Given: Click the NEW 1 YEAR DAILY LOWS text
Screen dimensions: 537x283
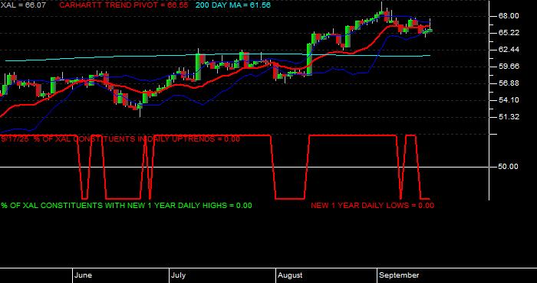Looking at the screenshot, I should tap(372, 206).
